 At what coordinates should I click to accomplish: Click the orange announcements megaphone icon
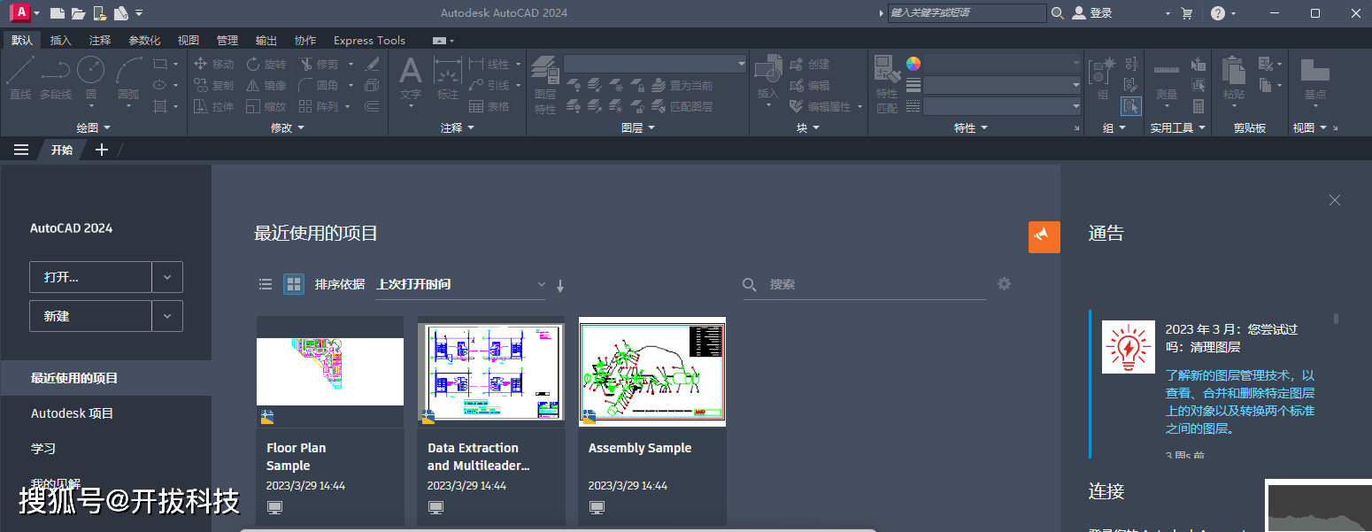coord(1044,236)
